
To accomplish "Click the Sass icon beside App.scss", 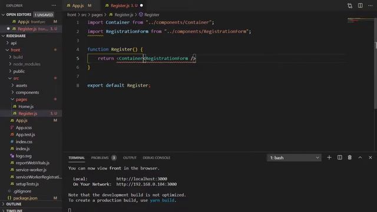I will point(12,127).
